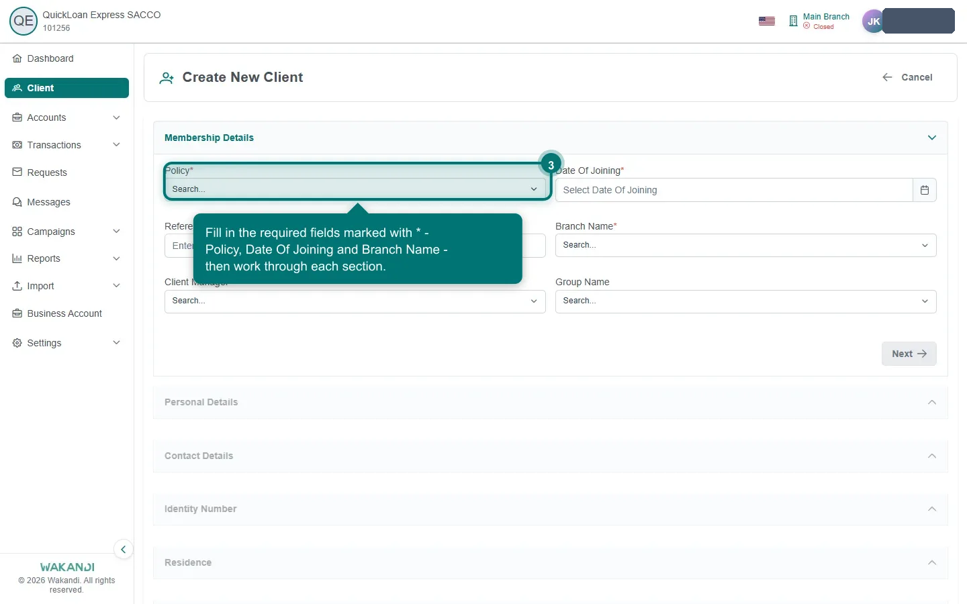The width and height of the screenshot is (967, 604).
Task: Click the Accounts sidebar icon
Action: pyautogui.click(x=17, y=117)
